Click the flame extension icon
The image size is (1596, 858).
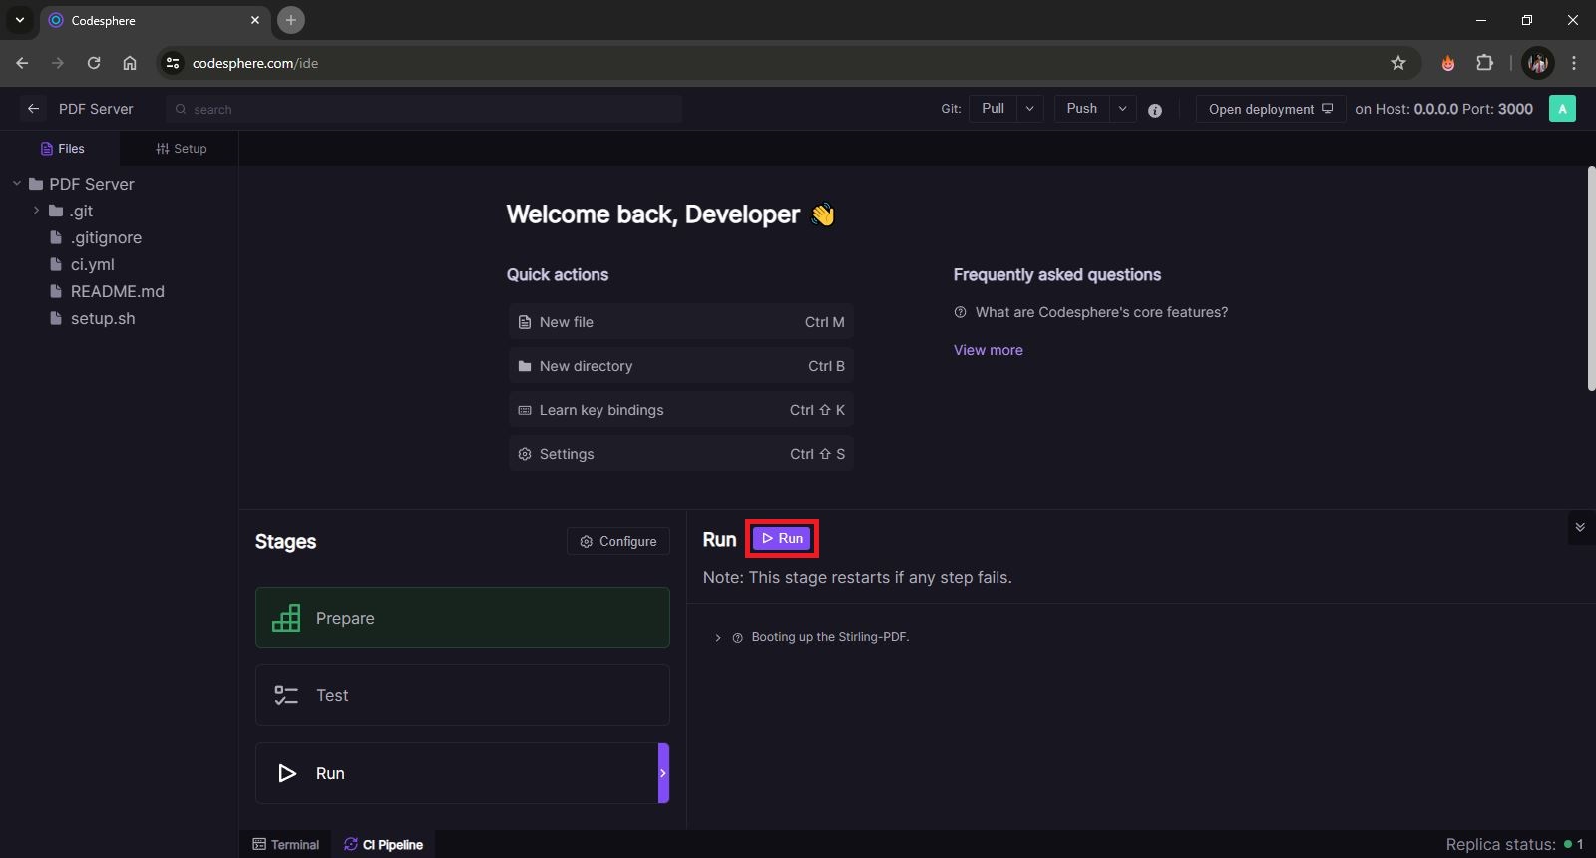(1447, 63)
